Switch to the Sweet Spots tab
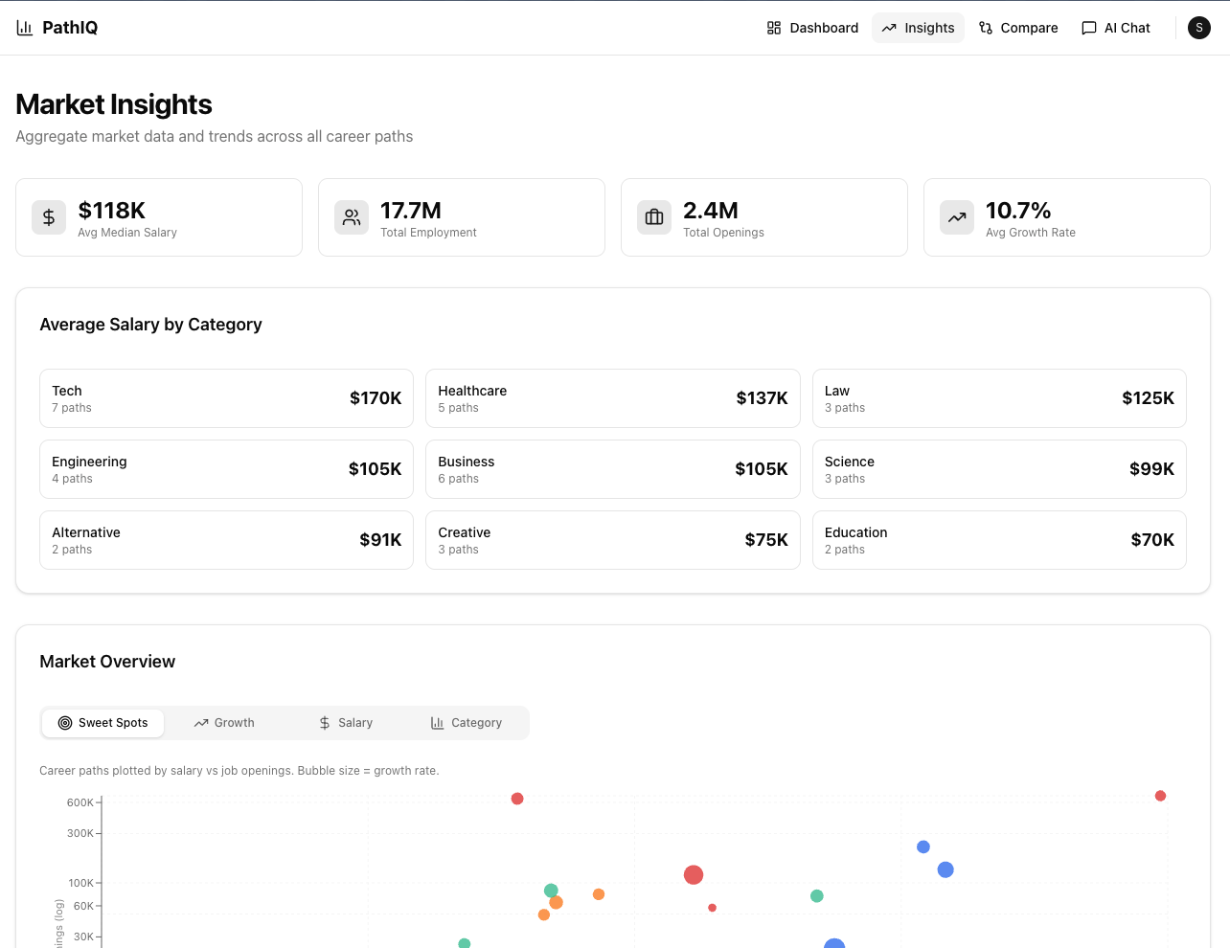The width and height of the screenshot is (1230, 948). click(x=103, y=723)
